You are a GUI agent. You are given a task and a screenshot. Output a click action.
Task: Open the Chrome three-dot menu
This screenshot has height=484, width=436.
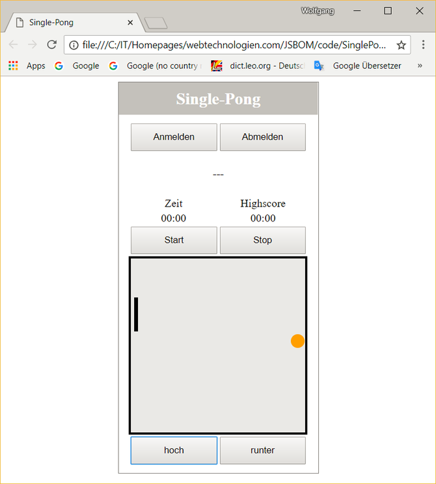pyautogui.click(x=423, y=45)
